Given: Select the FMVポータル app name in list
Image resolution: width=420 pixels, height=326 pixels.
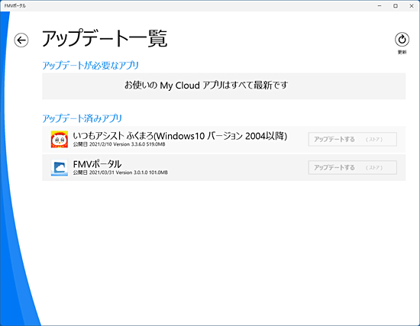Looking at the screenshot, I should click(x=97, y=164).
